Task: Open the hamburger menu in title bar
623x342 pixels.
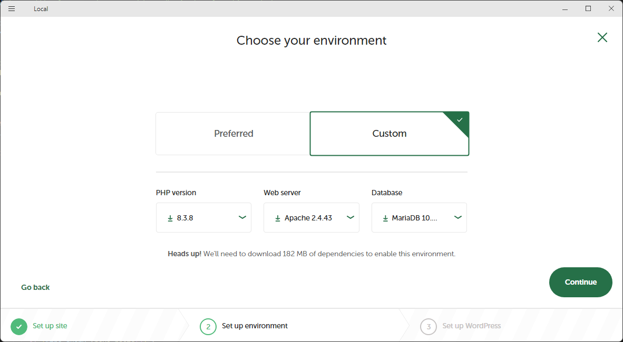Action: pyautogui.click(x=12, y=8)
